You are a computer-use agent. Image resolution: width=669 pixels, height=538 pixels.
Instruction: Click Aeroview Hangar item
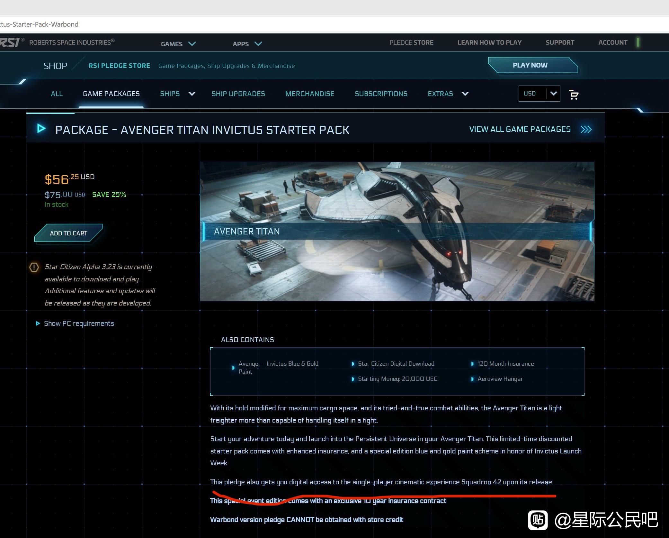500,378
